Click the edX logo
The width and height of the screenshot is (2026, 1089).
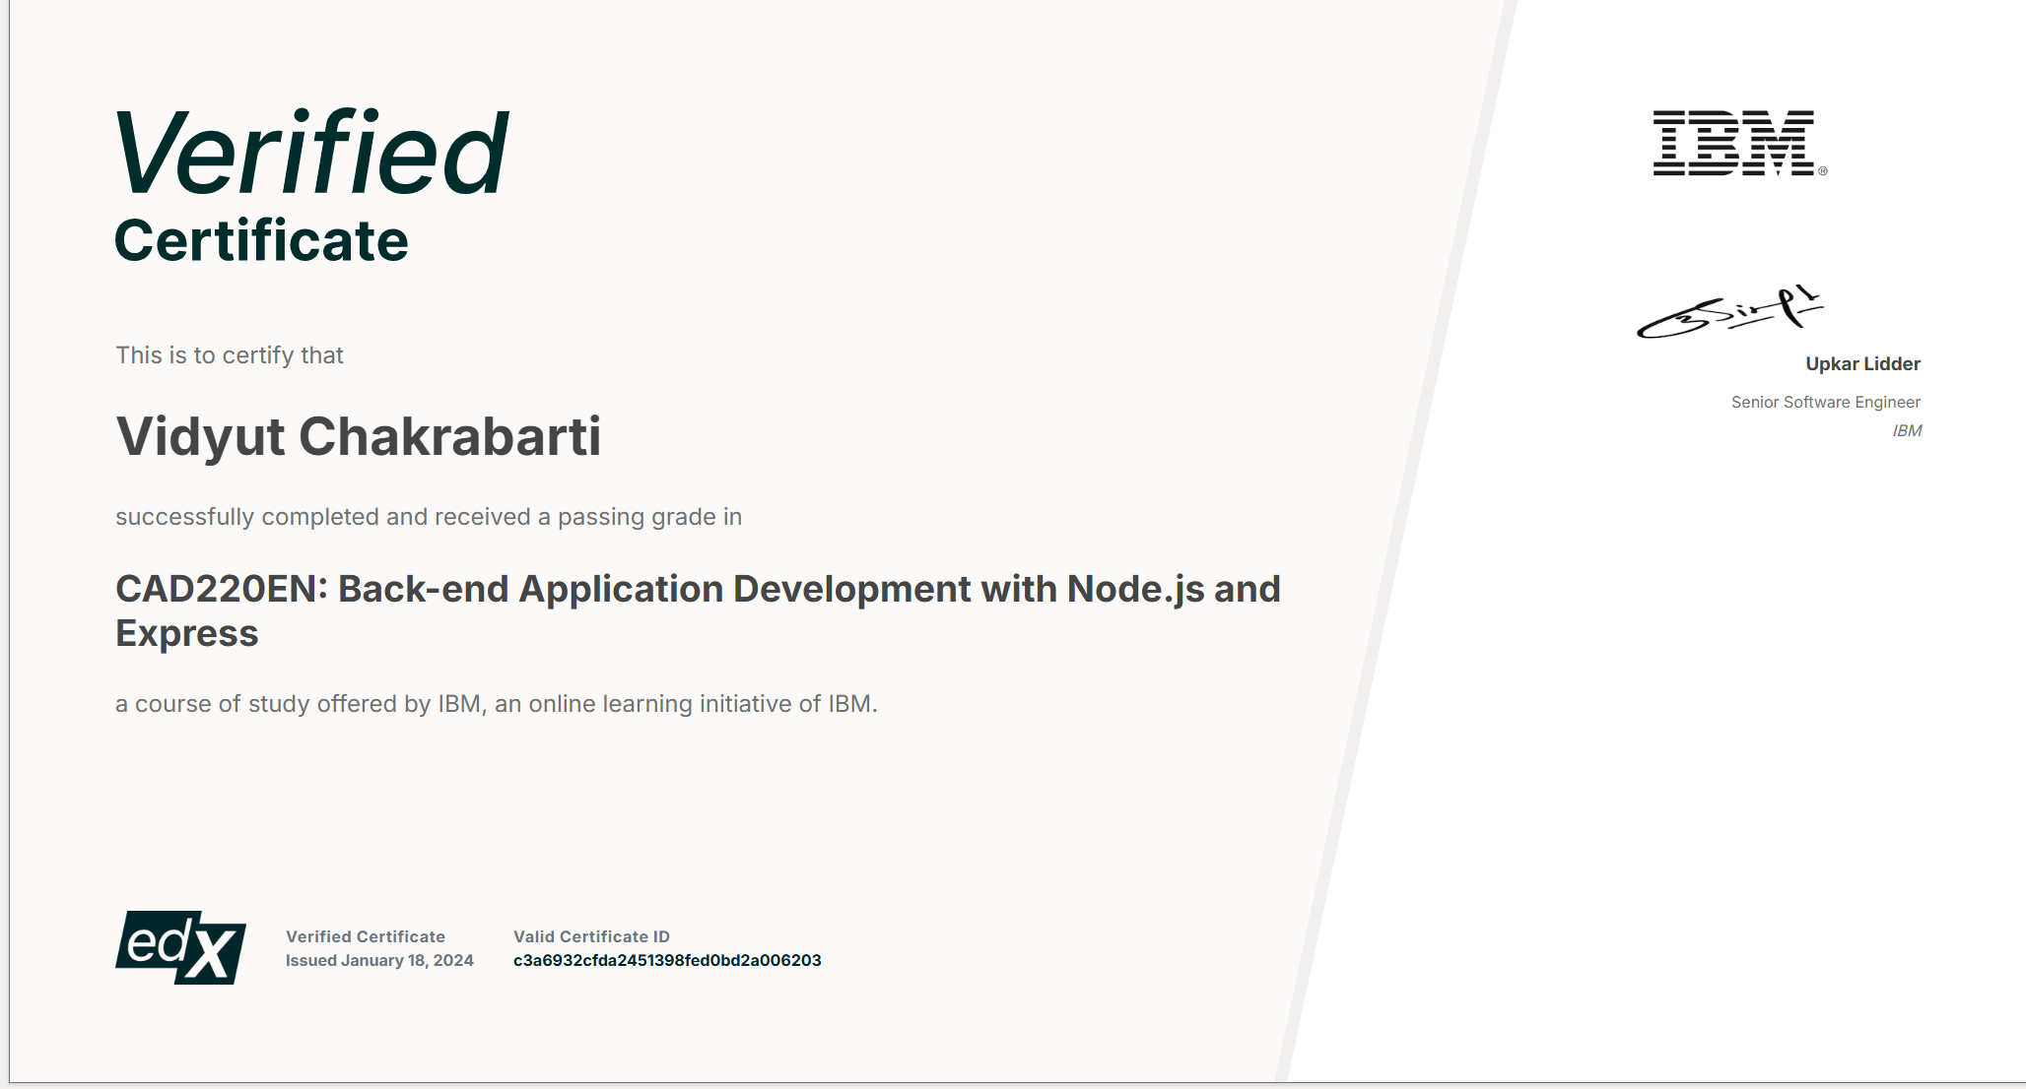coord(180,947)
